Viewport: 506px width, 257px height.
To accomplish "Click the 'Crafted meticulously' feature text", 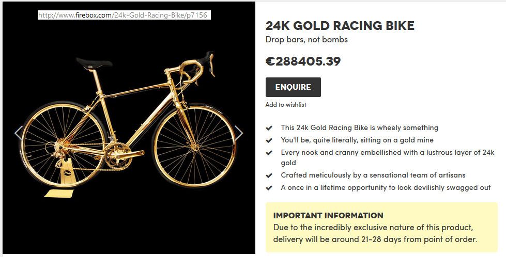I will [x=373, y=175].
